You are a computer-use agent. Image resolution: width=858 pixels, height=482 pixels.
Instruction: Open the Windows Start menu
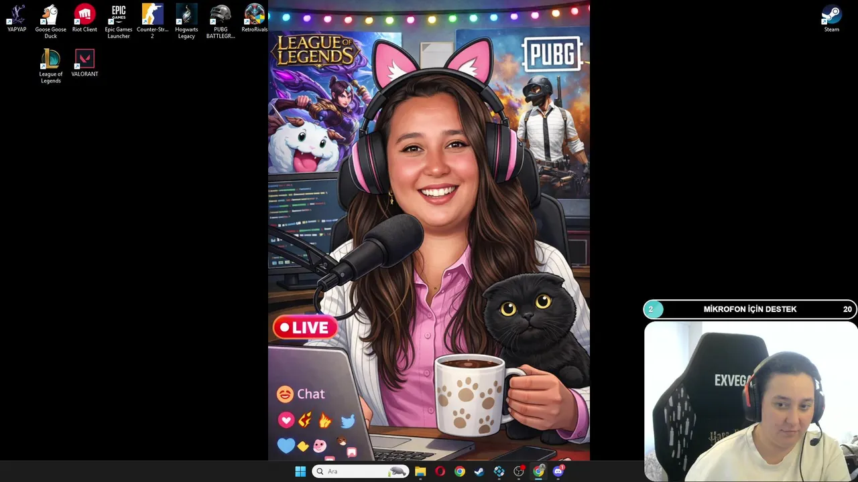click(x=300, y=471)
